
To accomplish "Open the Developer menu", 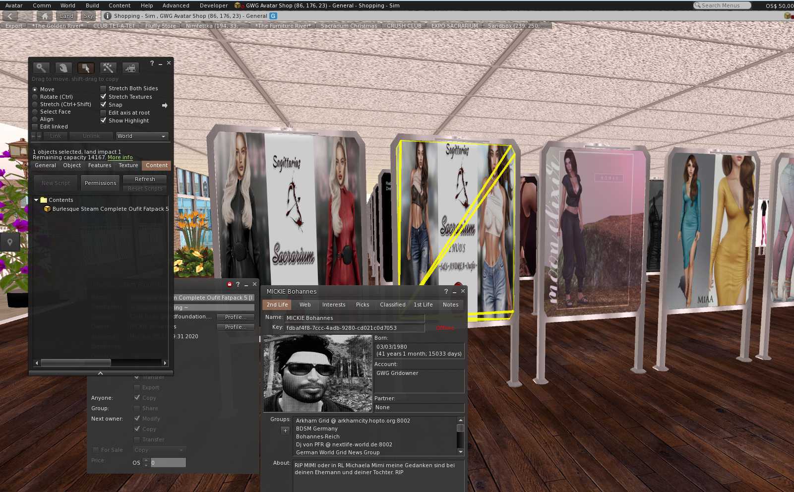I will [x=214, y=5].
